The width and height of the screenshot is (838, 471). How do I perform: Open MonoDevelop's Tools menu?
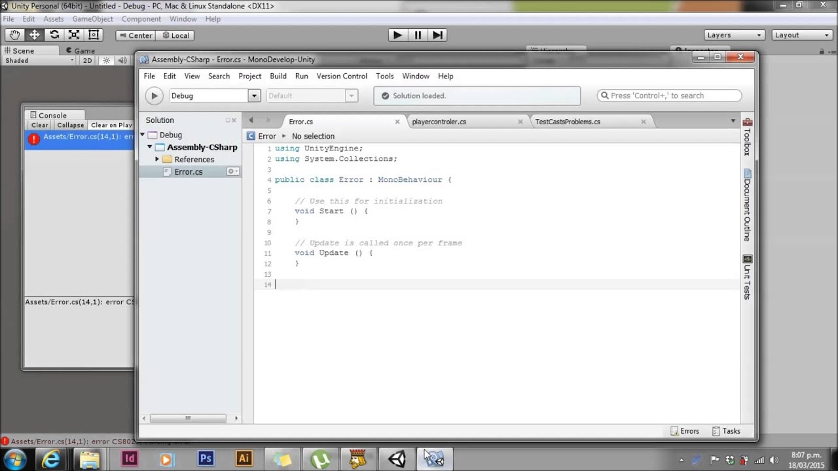[x=385, y=76]
